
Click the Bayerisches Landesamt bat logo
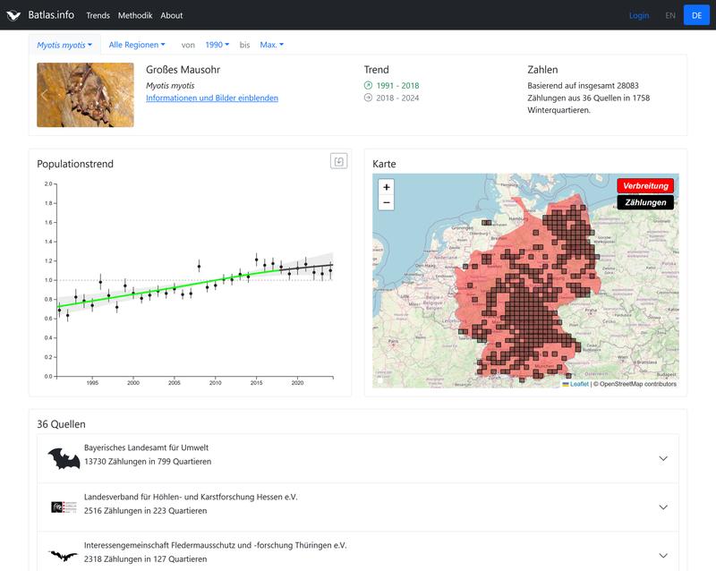(64, 458)
